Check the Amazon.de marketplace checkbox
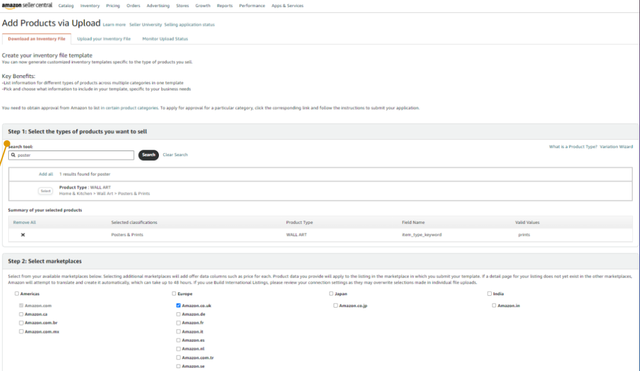This screenshot has width=640, height=371. [x=178, y=314]
